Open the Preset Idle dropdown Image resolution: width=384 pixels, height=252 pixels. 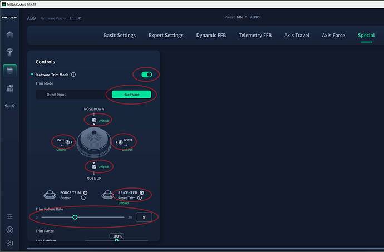point(242,17)
